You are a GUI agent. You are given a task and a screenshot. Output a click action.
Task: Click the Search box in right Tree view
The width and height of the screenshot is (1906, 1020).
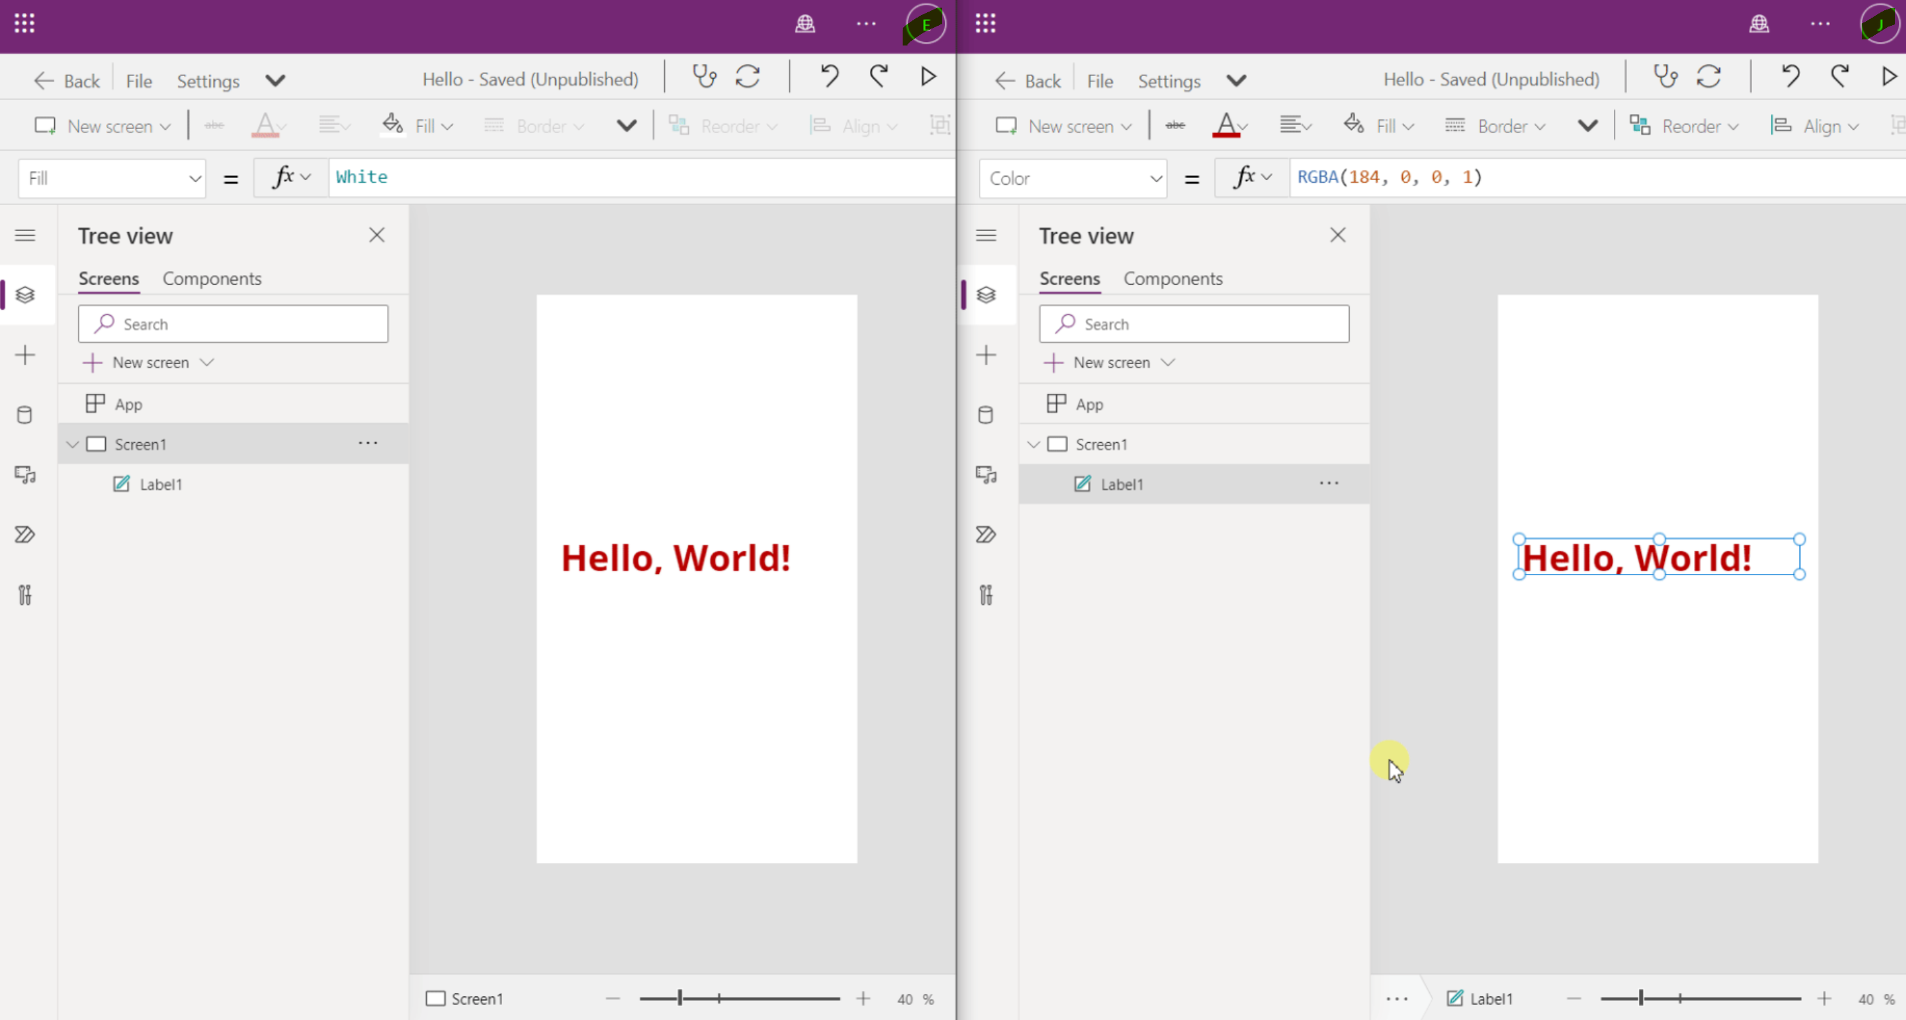tap(1193, 324)
